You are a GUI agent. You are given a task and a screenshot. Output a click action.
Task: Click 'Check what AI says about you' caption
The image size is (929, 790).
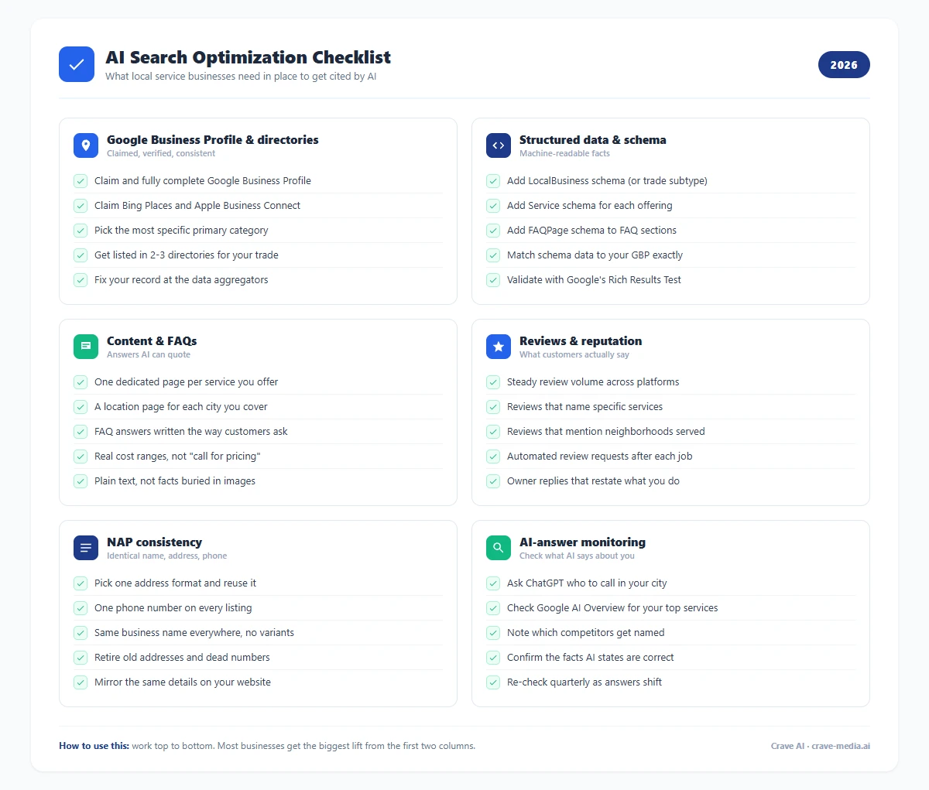coord(577,556)
